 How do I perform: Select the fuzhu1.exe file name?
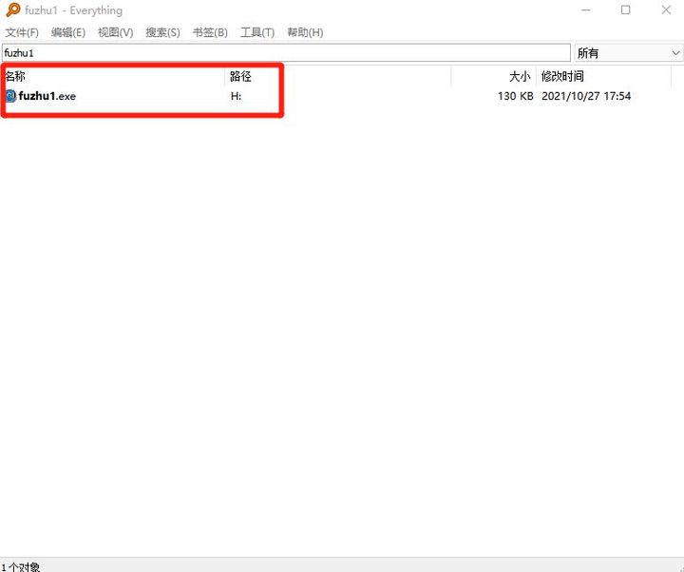47,96
